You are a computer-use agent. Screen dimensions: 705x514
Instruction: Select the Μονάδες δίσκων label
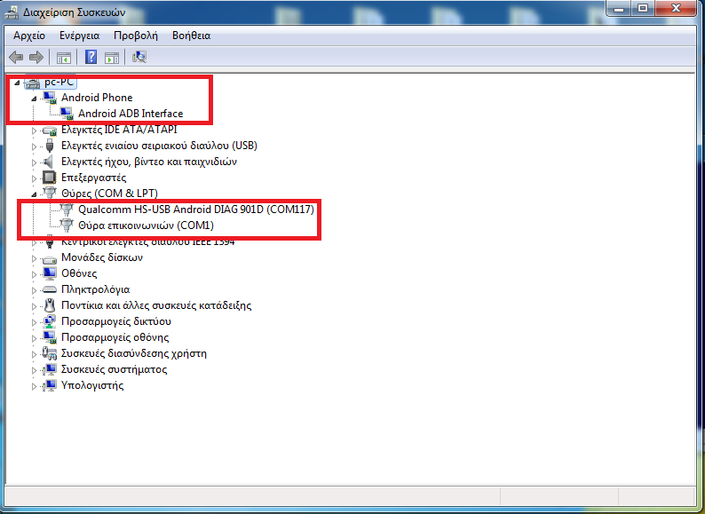point(102,257)
